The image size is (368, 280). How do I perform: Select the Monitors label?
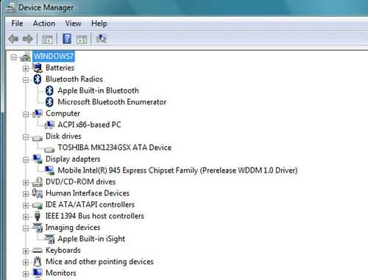(61, 273)
